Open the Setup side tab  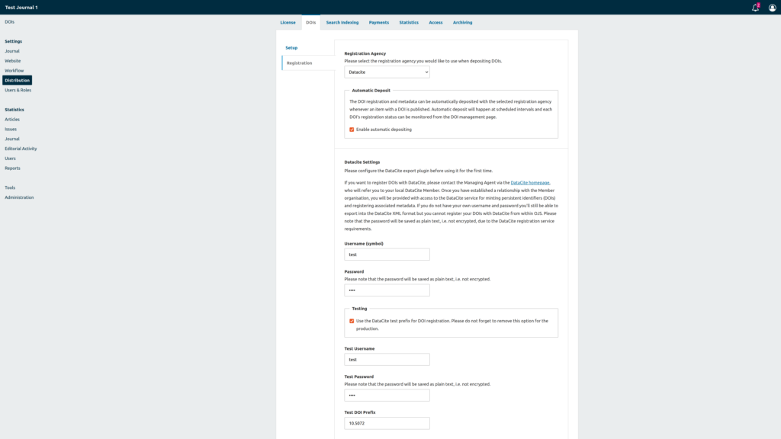point(291,48)
